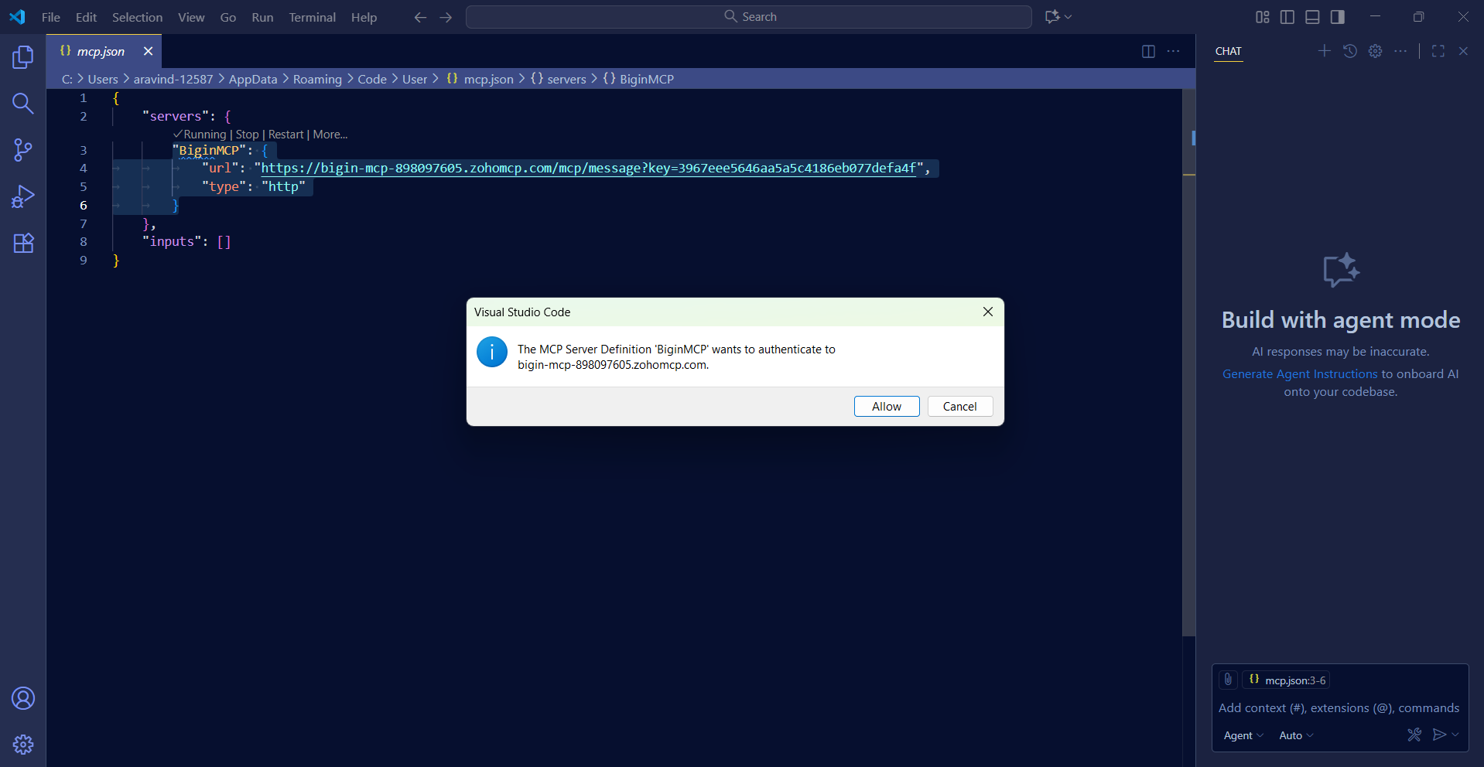Go forward using the title bar arrow
1484x767 pixels.
(x=446, y=17)
